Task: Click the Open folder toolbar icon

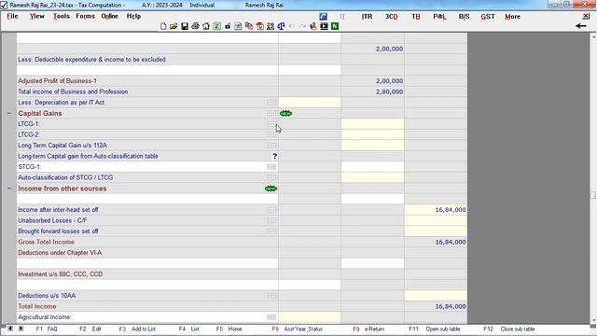Action: click(174, 26)
